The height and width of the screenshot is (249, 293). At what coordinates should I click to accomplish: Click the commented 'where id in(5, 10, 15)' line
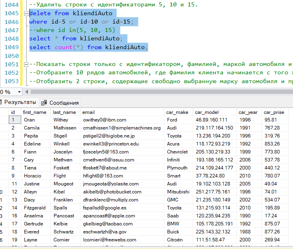[x=72, y=30]
